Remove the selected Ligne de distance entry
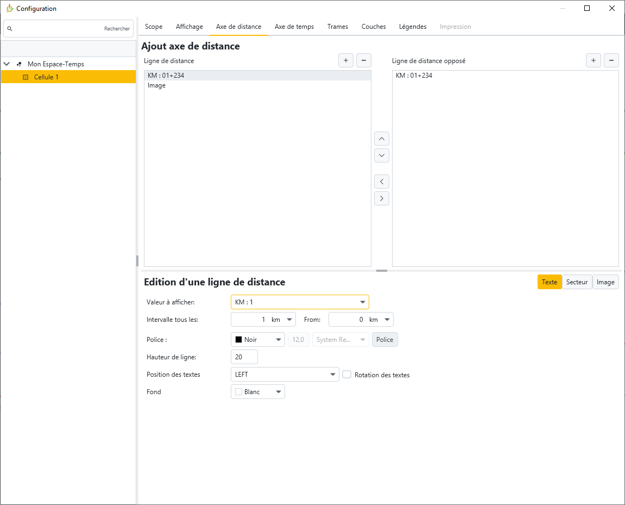Screen dimensions: 625x505 363,60
